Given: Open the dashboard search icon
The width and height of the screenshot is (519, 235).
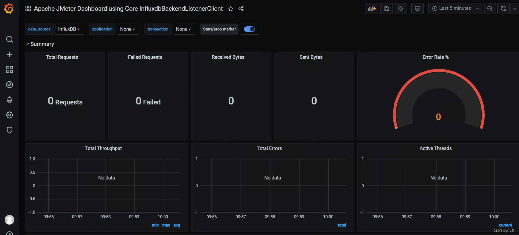Looking at the screenshot, I should [10, 39].
